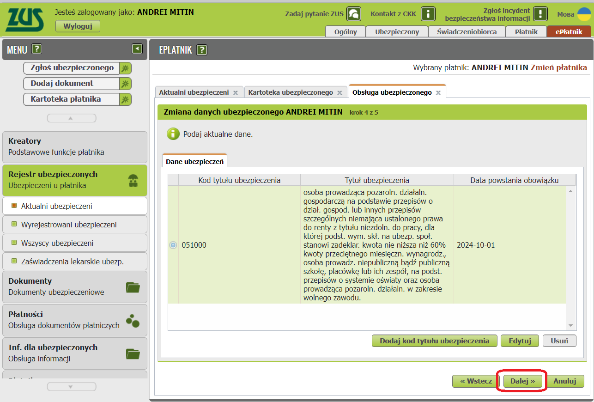
Task: Close the Aktualni ubezpieczeni tab
Action: [x=236, y=92]
